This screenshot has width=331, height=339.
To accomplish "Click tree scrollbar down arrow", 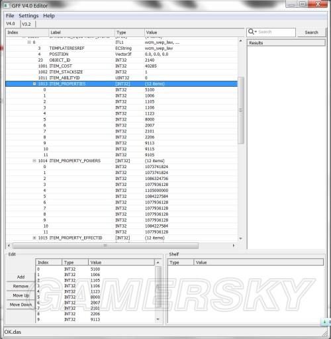I will 241,238.
